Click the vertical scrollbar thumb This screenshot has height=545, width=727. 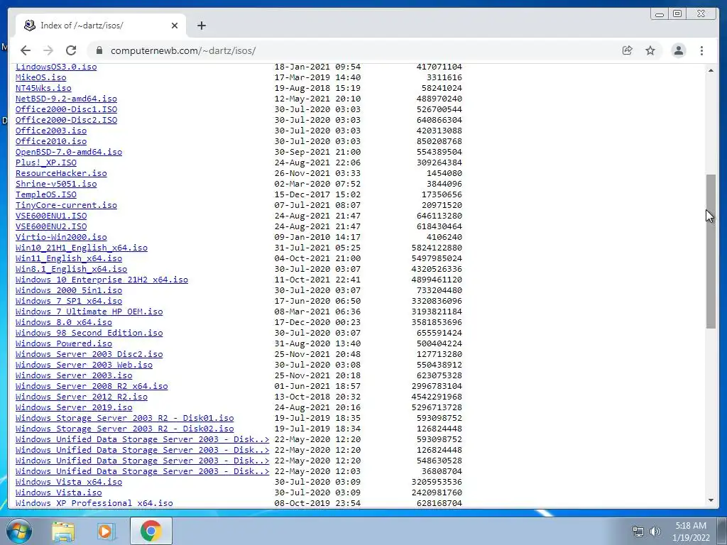pos(711,251)
